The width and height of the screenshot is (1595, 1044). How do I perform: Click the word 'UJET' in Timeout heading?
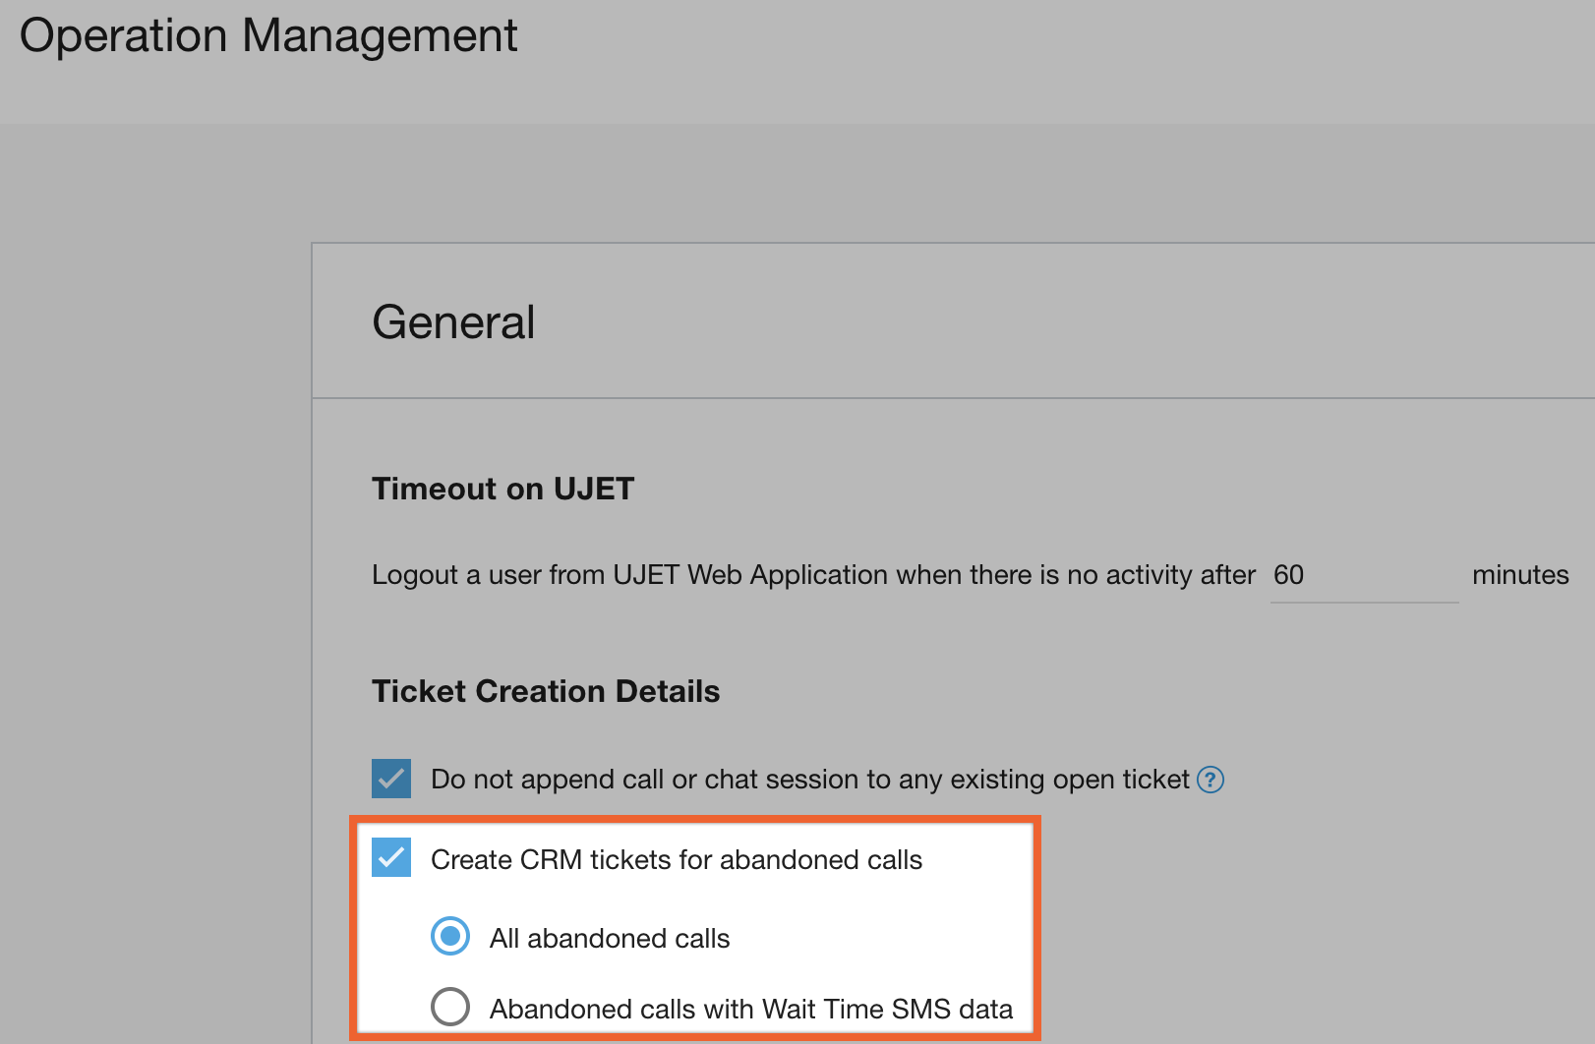[x=594, y=489]
